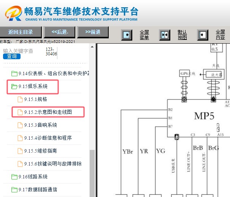
Task: Click the fullscreen menu icon
Action: pyautogui.click(x=127, y=35)
